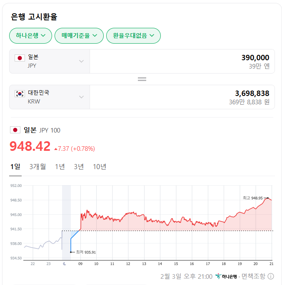Click the Japan flag icon in the JPY selector
The height and width of the screenshot is (285, 282).
pos(20,58)
